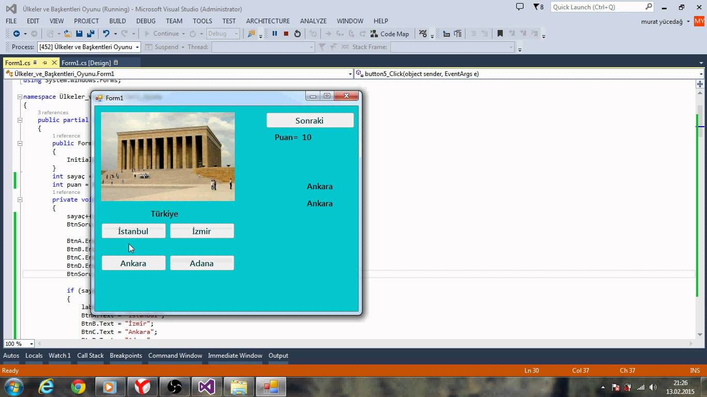Switch to the Breakpoints tab
The height and width of the screenshot is (397, 707).
126,356
